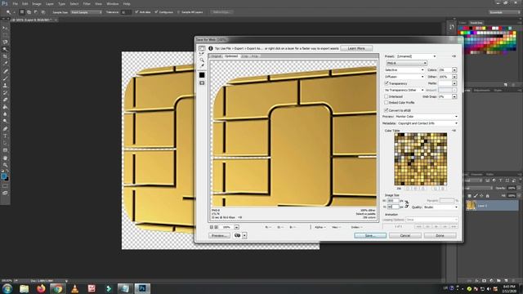
Task: Click the Preview button
Action: [219, 236]
